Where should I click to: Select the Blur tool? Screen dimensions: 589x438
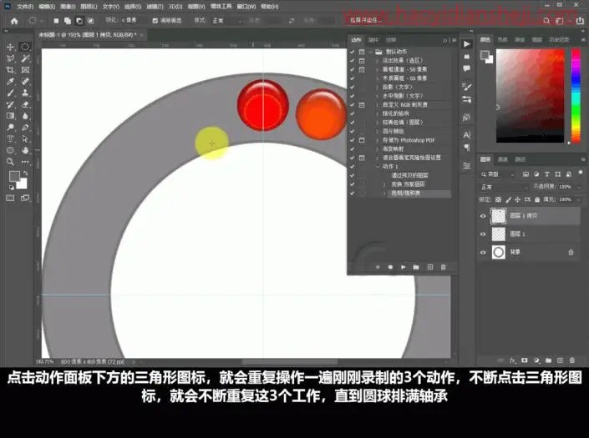coord(25,116)
